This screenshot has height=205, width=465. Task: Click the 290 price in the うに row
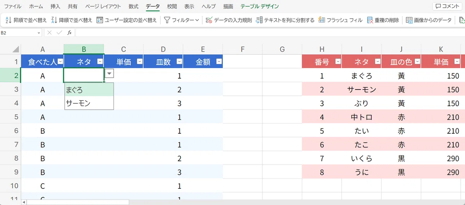coord(441,172)
